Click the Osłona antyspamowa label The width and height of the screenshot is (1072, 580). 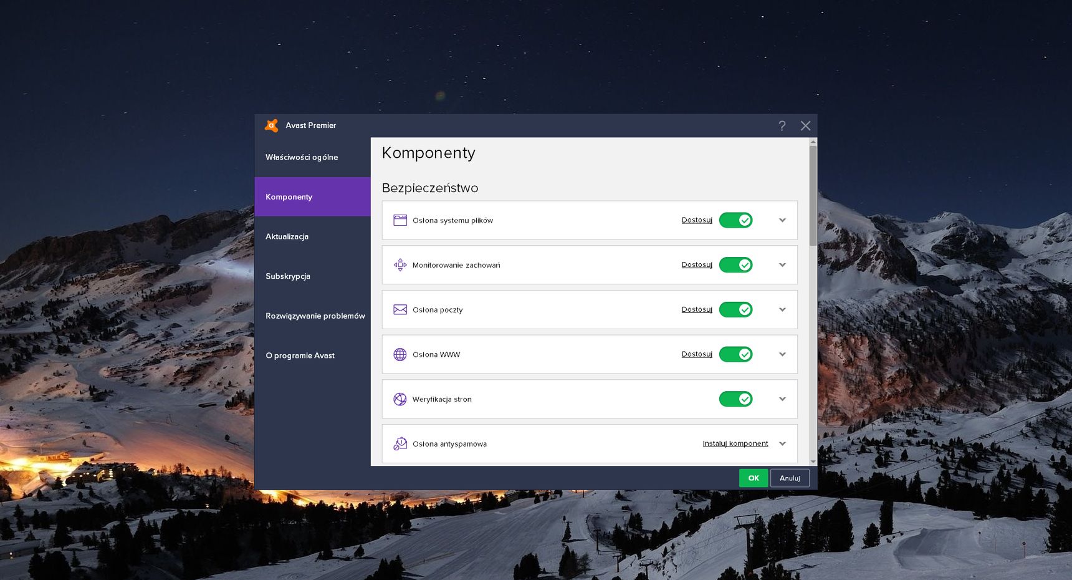click(449, 444)
